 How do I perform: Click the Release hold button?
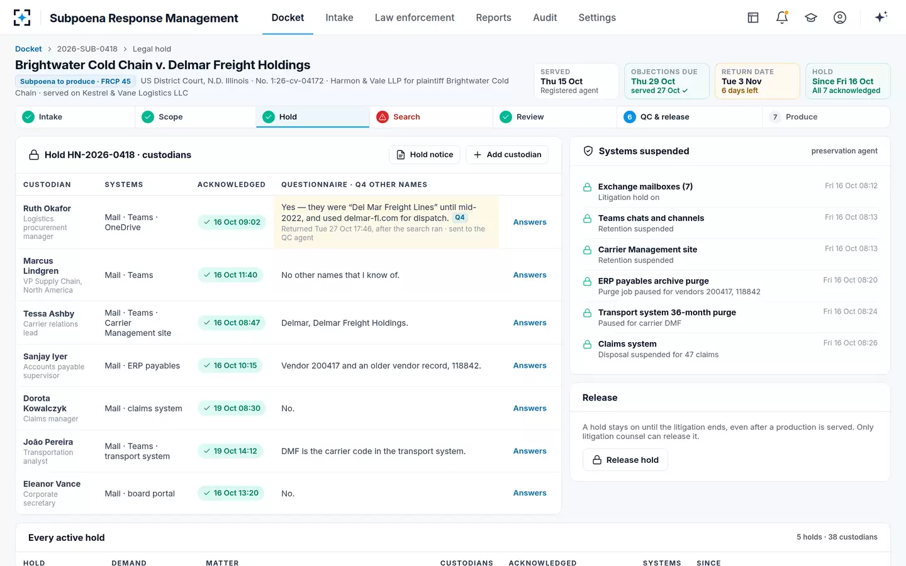[x=625, y=460]
